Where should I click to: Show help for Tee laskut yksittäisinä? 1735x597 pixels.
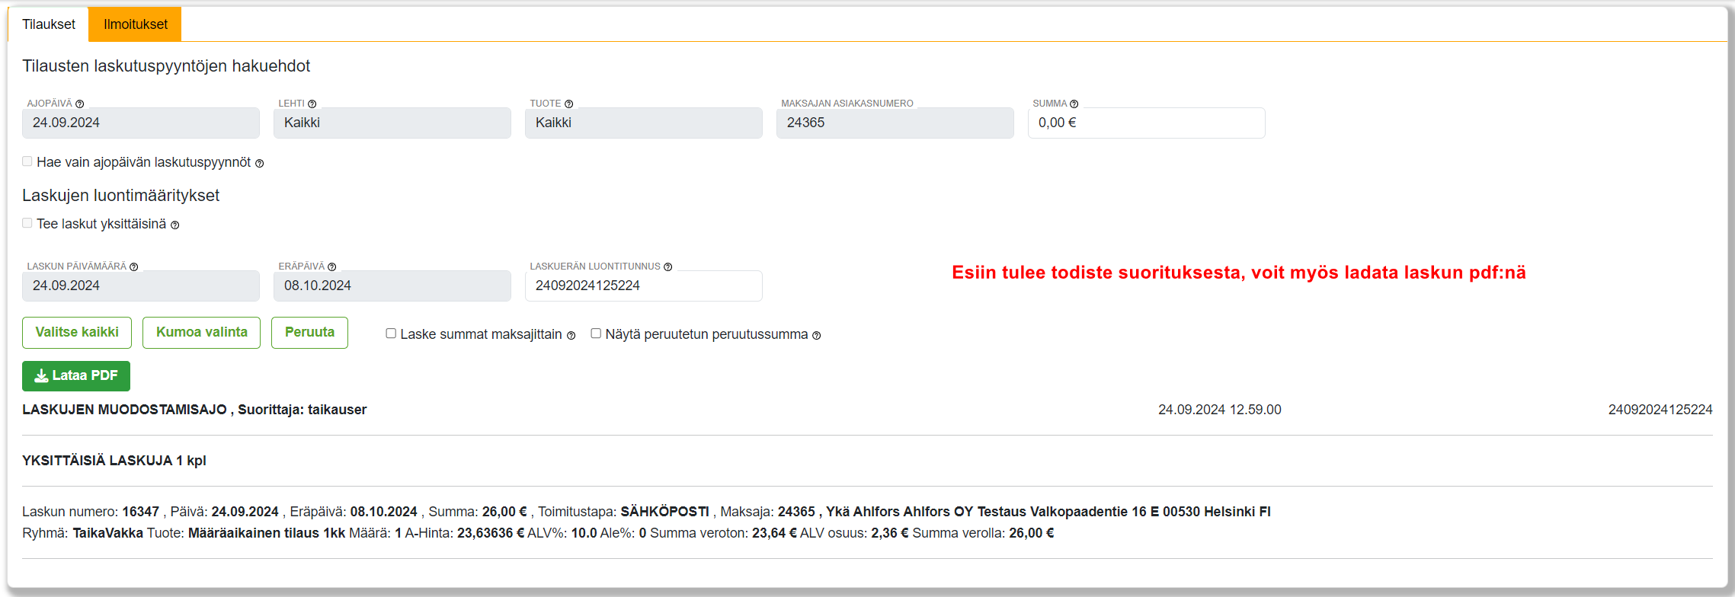point(174,225)
